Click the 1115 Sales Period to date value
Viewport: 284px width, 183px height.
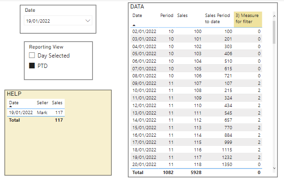click(227, 150)
